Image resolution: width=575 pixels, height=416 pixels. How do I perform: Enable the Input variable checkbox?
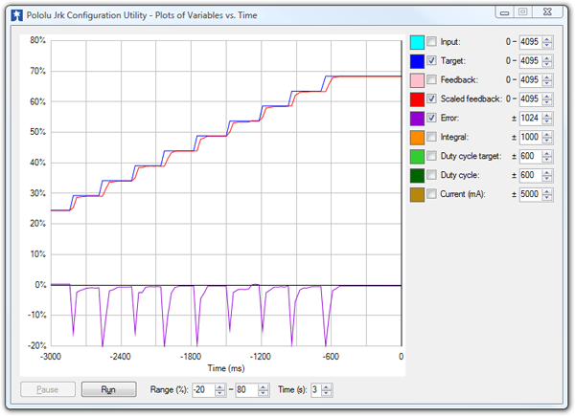point(431,42)
